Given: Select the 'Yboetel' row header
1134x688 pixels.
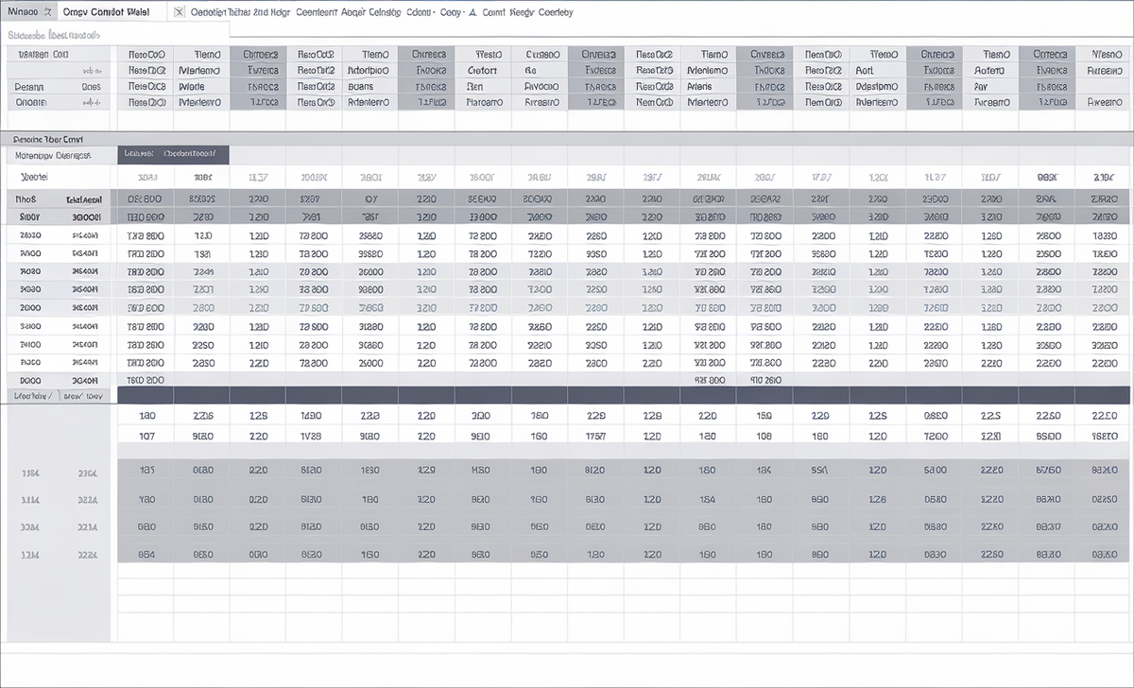Looking at the screenshot, I should pyautogui.click(x=34, y=177).
